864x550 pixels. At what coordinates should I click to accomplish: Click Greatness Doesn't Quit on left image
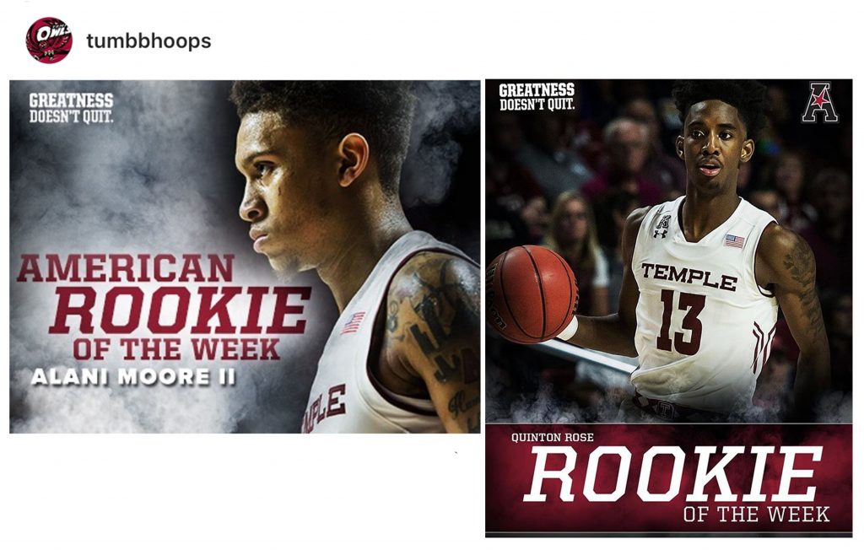click(71, 108)
